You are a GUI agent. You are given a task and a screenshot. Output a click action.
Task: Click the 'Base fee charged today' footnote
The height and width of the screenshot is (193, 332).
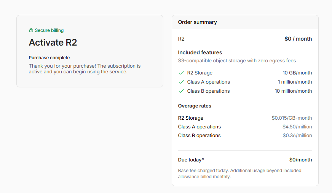tap(239, 174)
